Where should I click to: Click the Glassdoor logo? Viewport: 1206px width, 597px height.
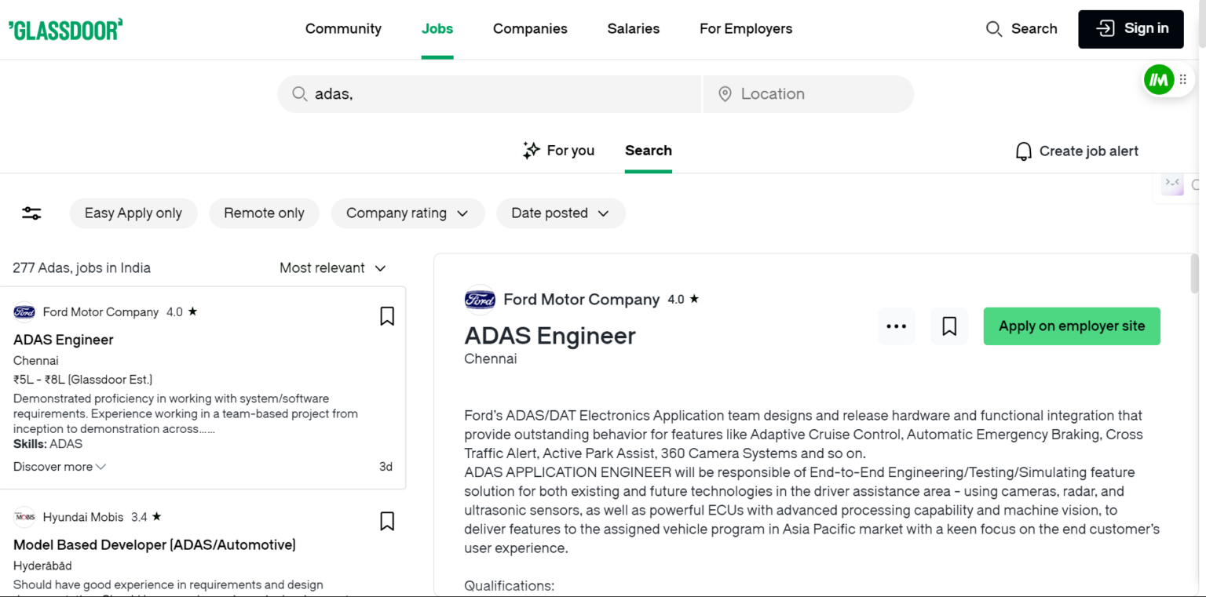tap(66, 29)
